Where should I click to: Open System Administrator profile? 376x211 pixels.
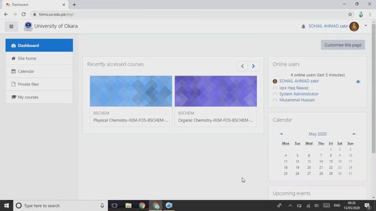pyautogui.click(x=299, y=94)
